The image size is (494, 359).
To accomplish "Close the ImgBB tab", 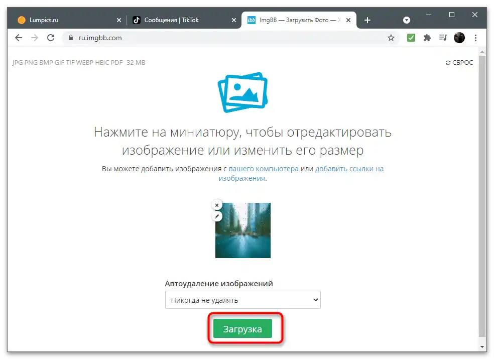I will click(348, 20).
